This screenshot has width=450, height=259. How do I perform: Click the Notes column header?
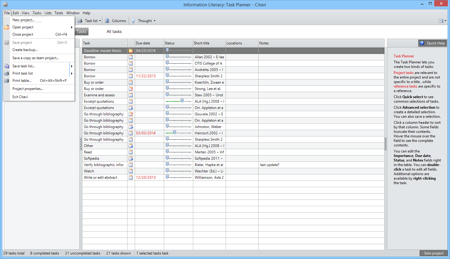(321, 43)
